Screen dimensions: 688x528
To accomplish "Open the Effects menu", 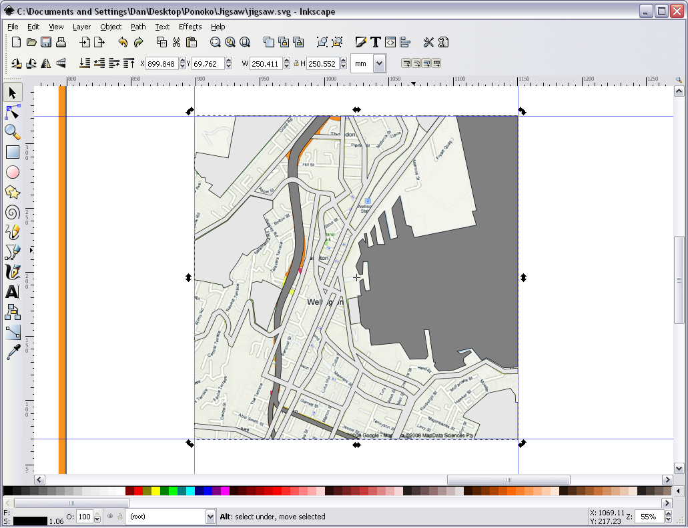I will [x=190, y=27].
